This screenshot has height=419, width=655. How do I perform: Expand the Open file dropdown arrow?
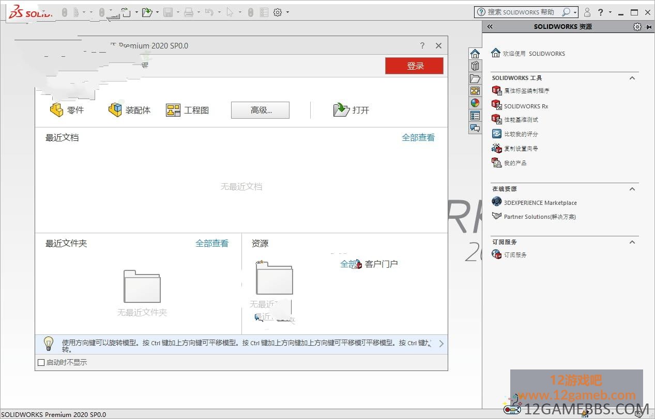coord(157,12)
